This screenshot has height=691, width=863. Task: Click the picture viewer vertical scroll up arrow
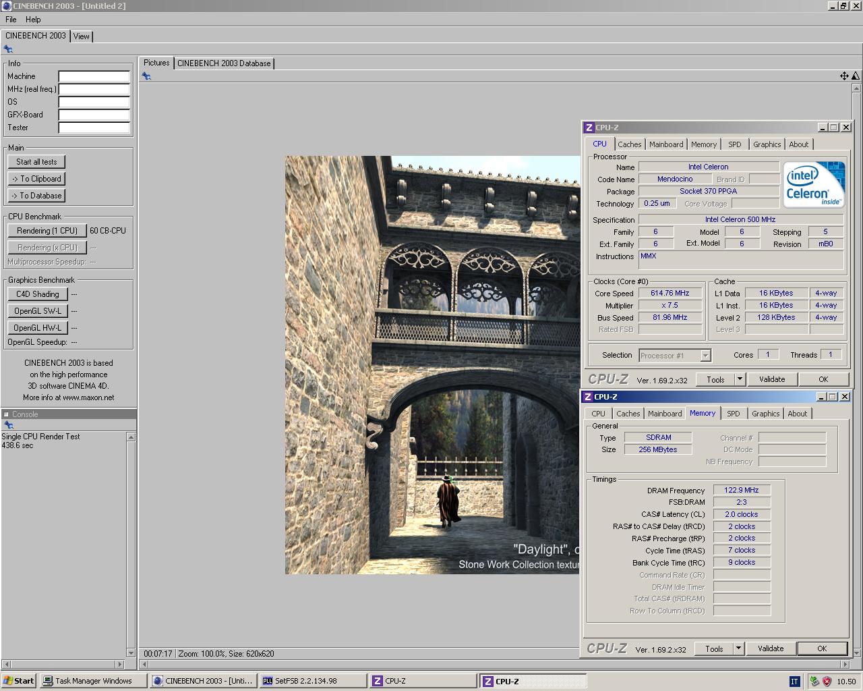point(856,88)
